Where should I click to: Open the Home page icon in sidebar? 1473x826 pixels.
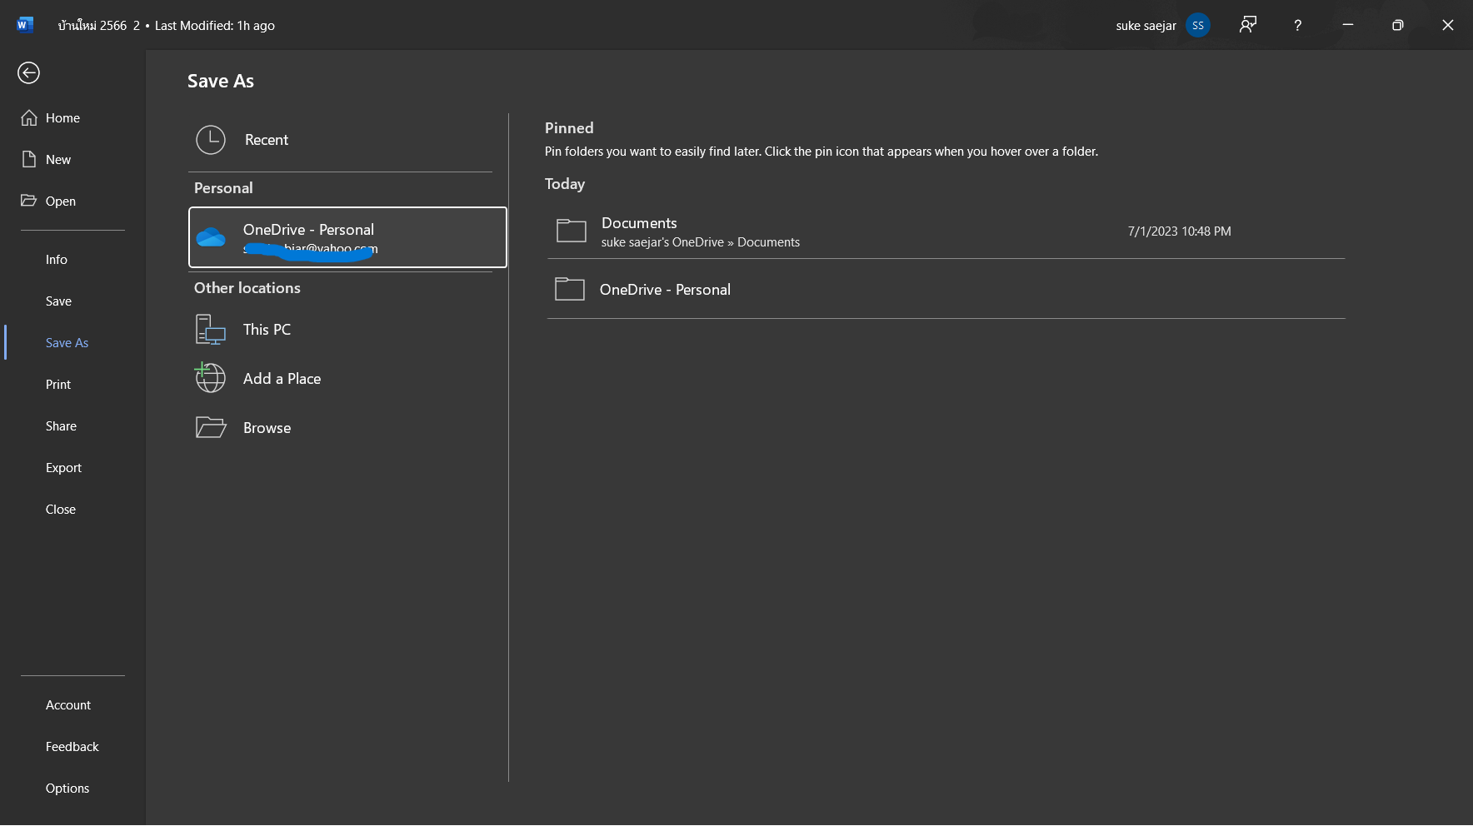(x=29, y=117)
